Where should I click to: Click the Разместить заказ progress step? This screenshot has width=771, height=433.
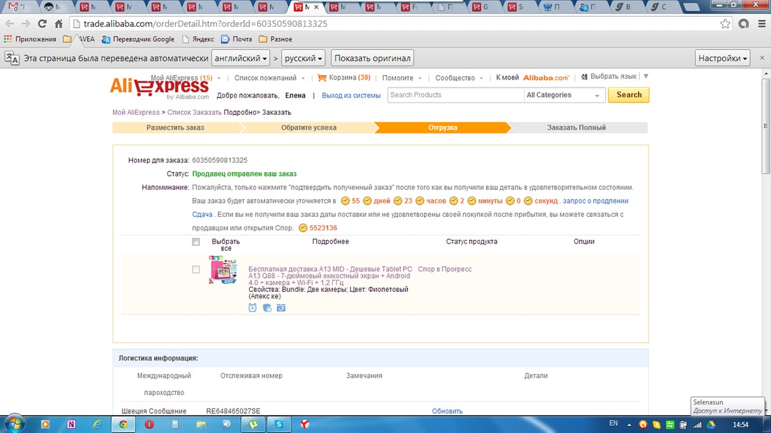pos(175,128)
